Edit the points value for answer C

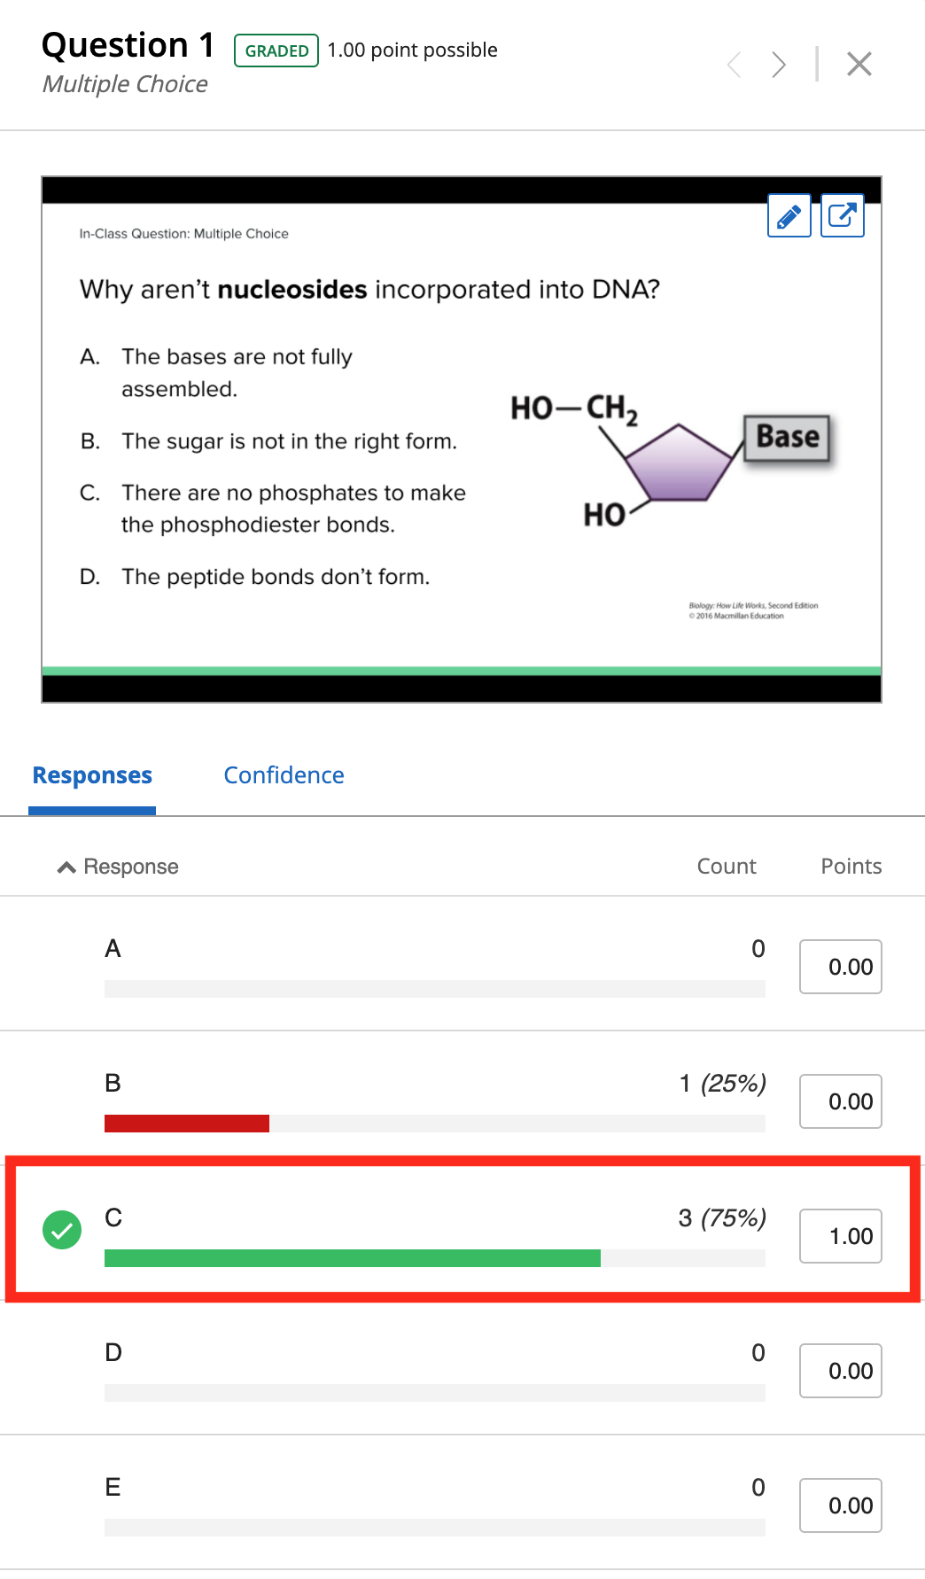point(840,1236)
